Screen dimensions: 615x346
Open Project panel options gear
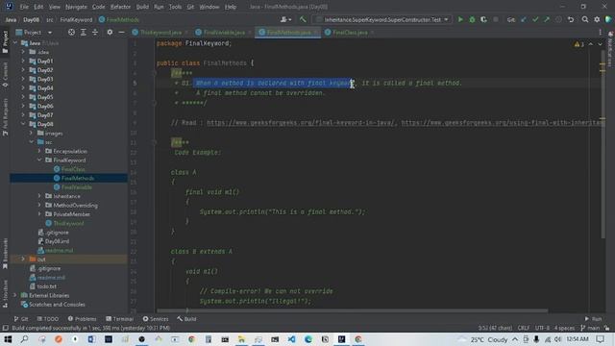pyautogui.click(x=110, y=32)
